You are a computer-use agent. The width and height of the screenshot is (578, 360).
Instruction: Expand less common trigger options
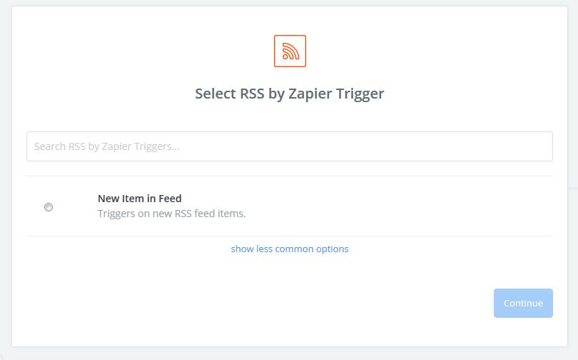(x=290, y=249)
